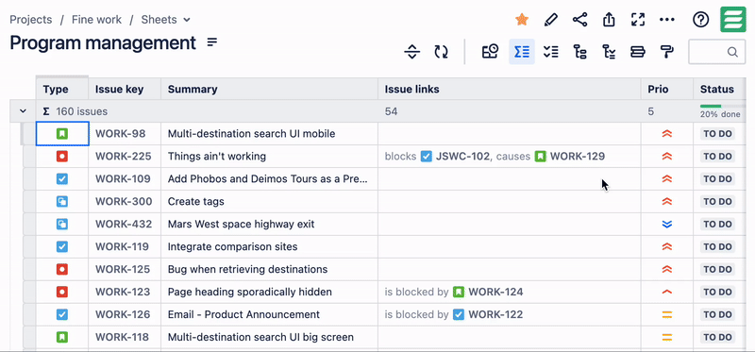Enter full screen mode icon

point(638,20)
